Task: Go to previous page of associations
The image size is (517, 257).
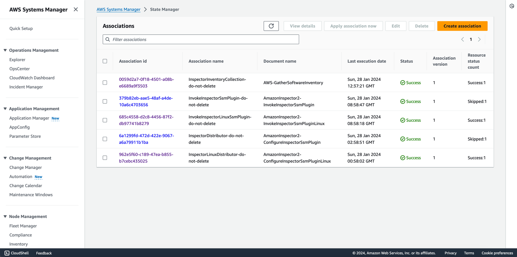Action: click(462, 39)
